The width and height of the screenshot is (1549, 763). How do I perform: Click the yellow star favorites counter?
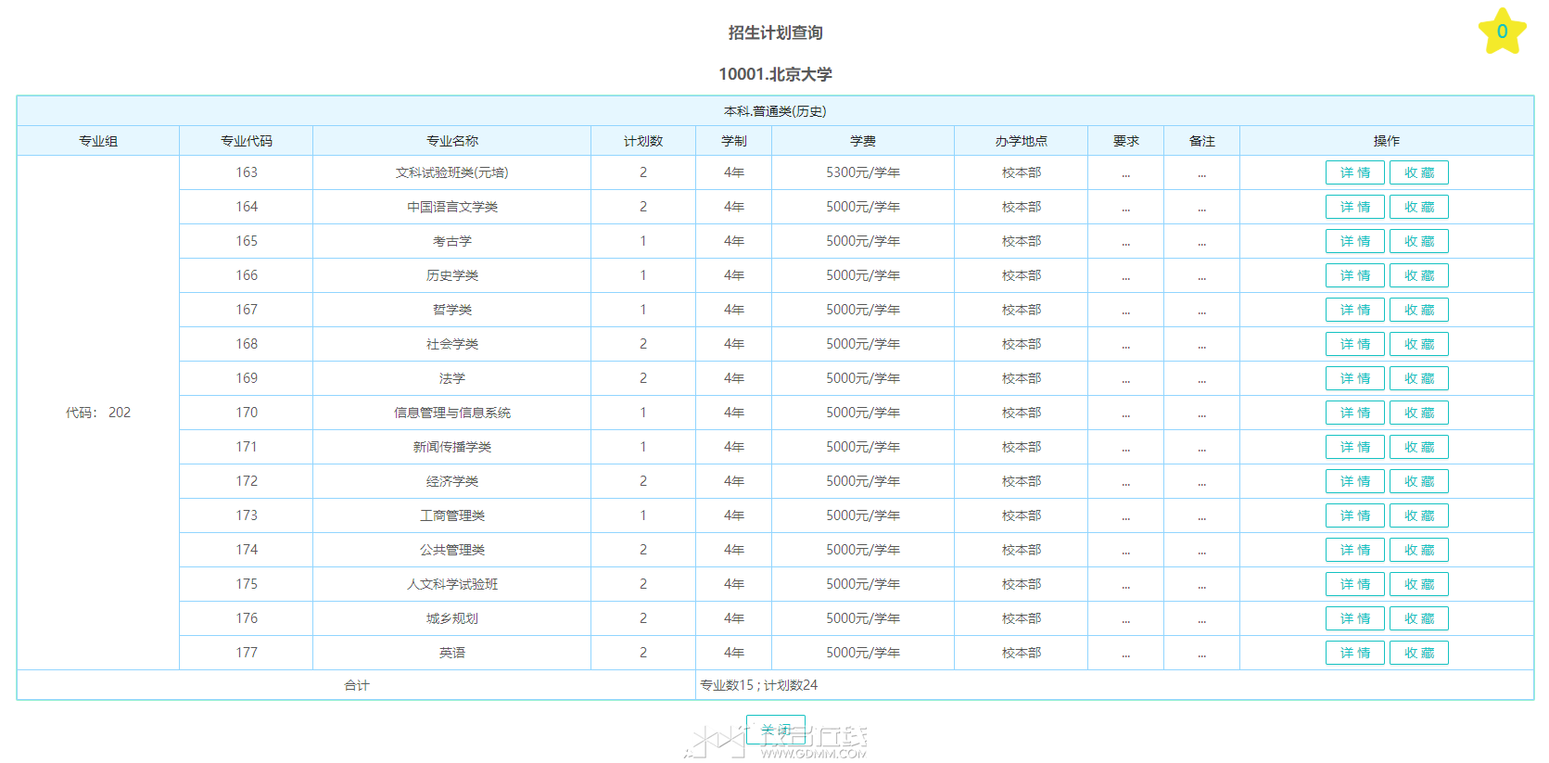coord(1502,32)
